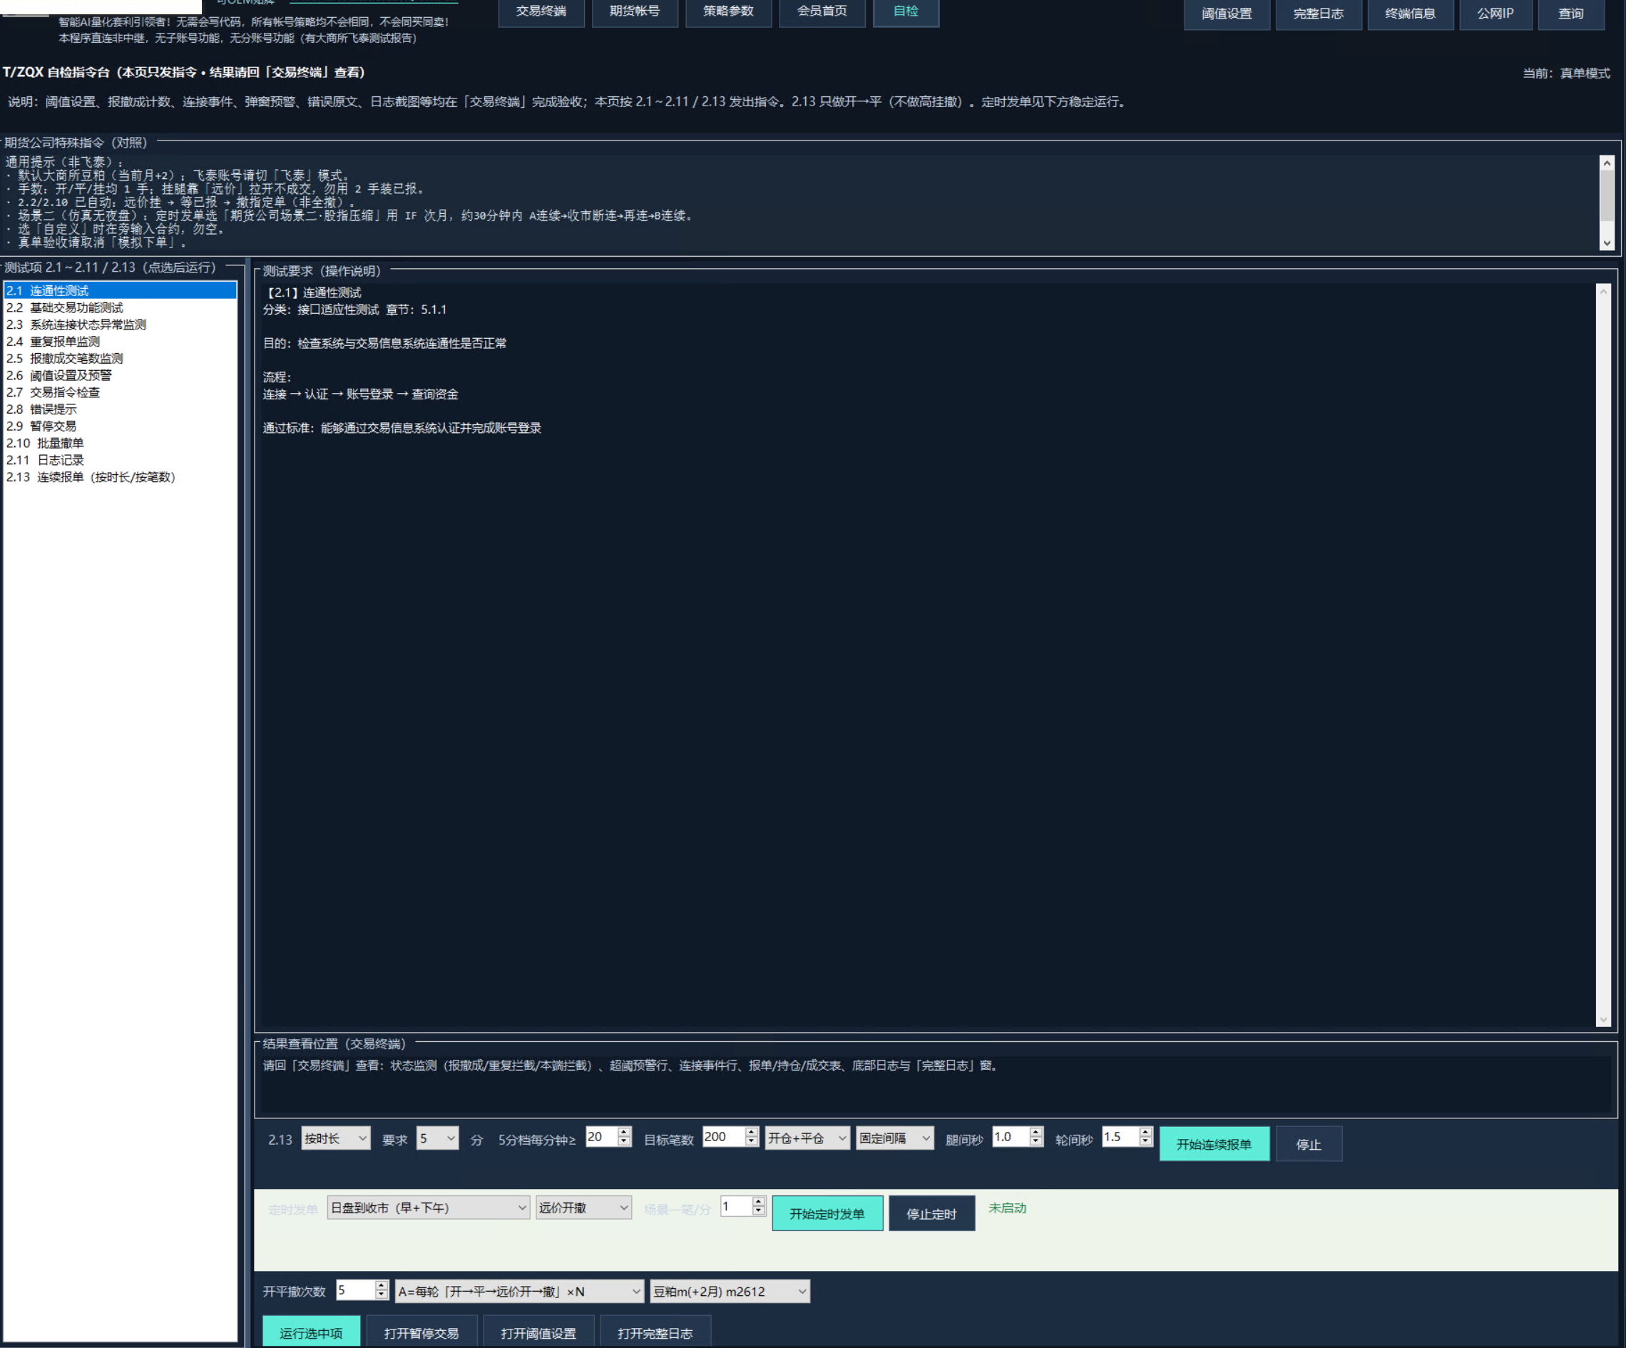Click the 查询 button
This screenshot has width=1626, height=1348.
coord(1571,14)
